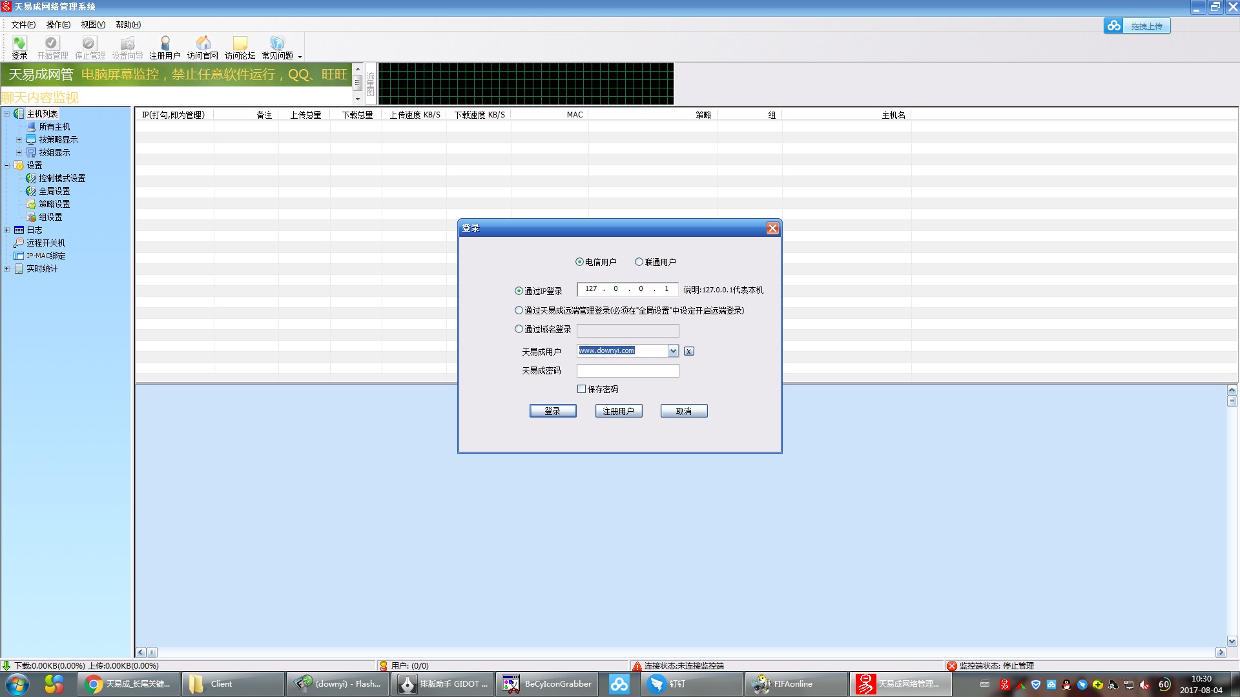The height and width of the screenshot is (697, 1240).
Task: Open the 视图 menu
Action: click(92, 25)
